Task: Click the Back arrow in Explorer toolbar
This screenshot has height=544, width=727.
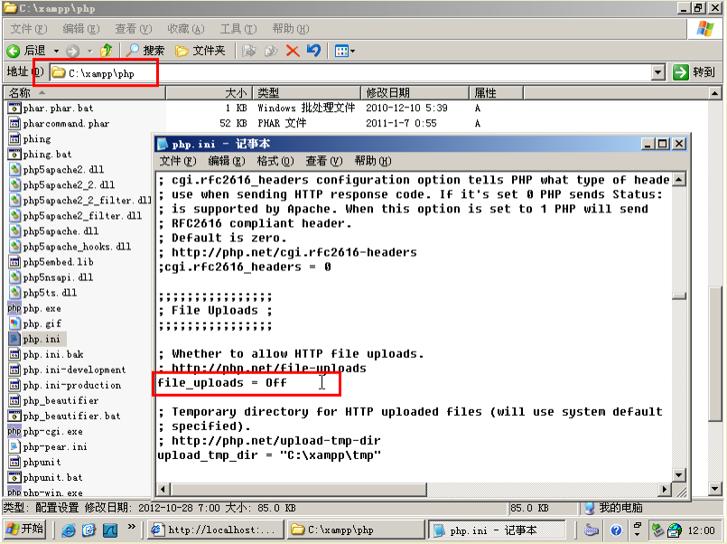Action: coord(14,51)
